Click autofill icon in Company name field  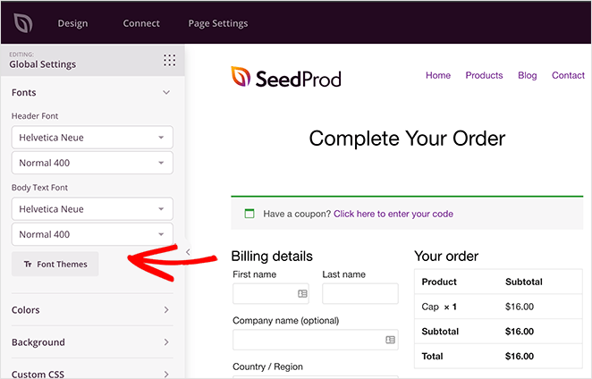click(391, 340)
